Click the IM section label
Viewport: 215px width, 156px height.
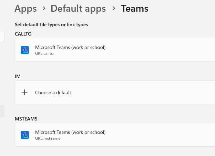pyautogui.click(x=18, y=76)
